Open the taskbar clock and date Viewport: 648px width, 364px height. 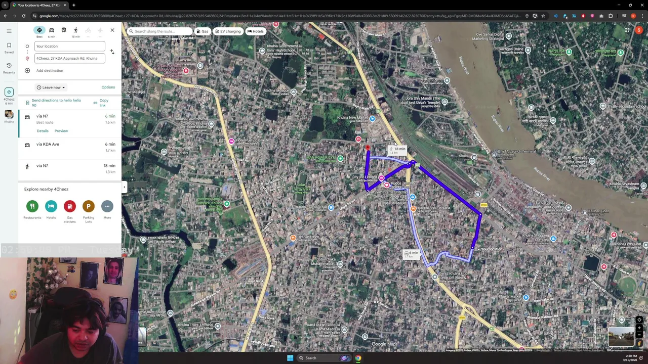(x=630, y=358)
